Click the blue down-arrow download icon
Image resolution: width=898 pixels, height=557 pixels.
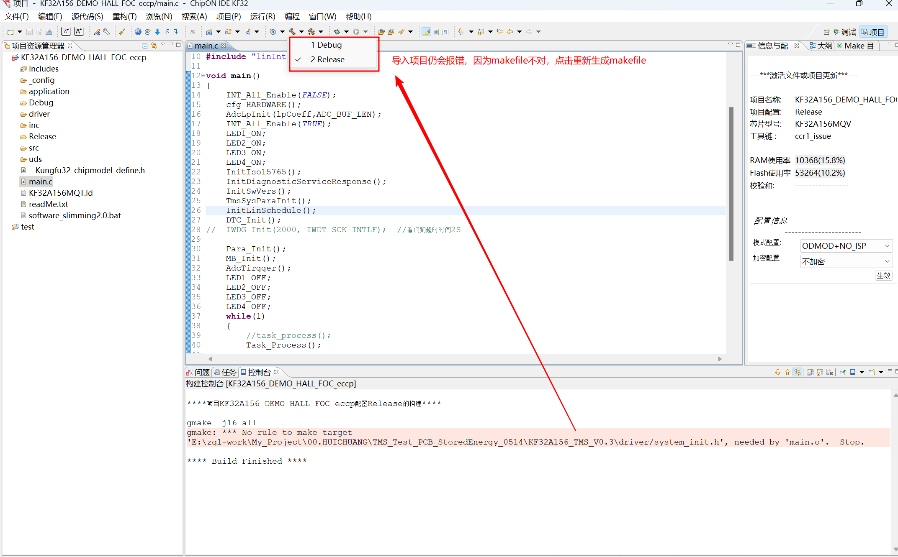[157, 32]
